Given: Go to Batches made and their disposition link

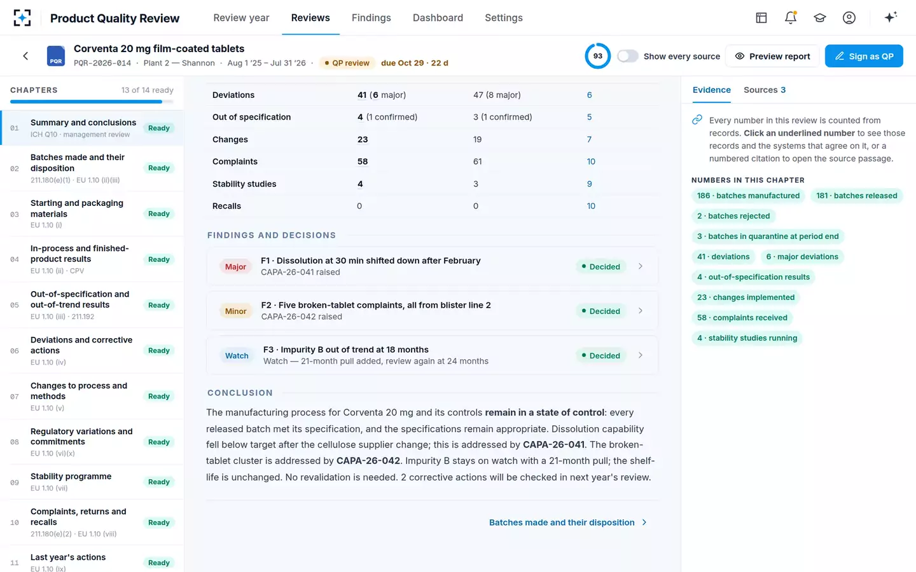Looking at the screenshot, I should tap(567, 522).
